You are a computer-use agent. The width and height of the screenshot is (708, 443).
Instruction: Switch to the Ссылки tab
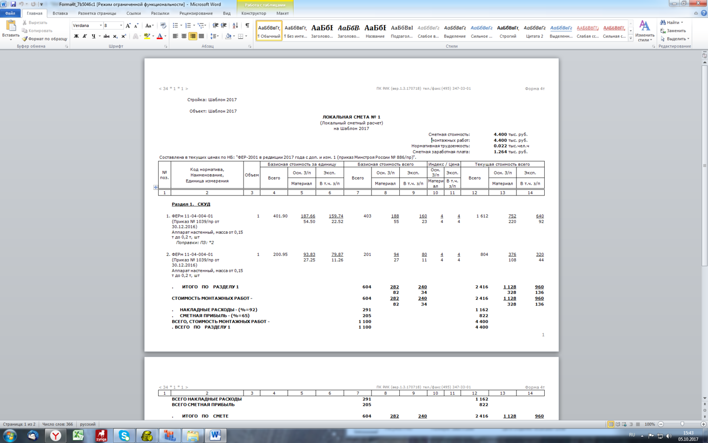(x=134, y=13)
